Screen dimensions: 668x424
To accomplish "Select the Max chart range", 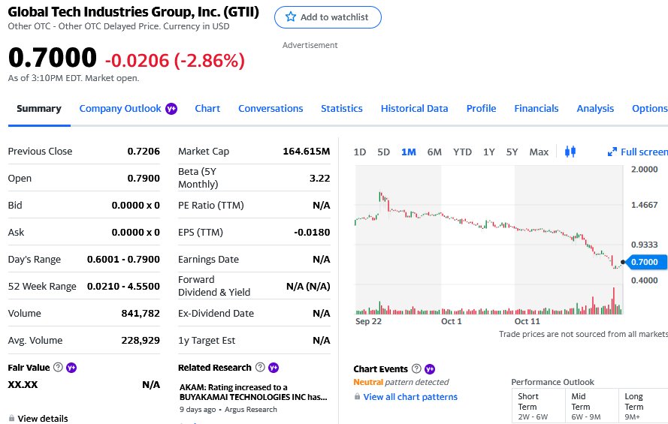I will click(539, 152).
